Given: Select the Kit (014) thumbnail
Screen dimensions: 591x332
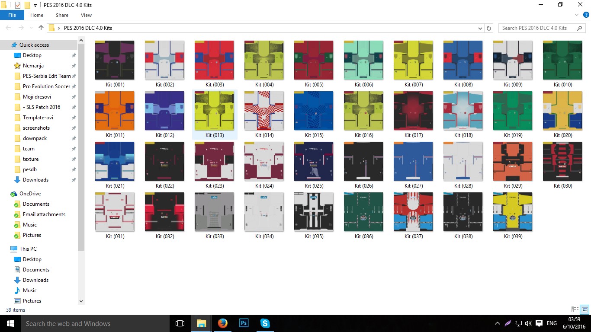Looking at the screenshot, I should (x=264, y=110).
